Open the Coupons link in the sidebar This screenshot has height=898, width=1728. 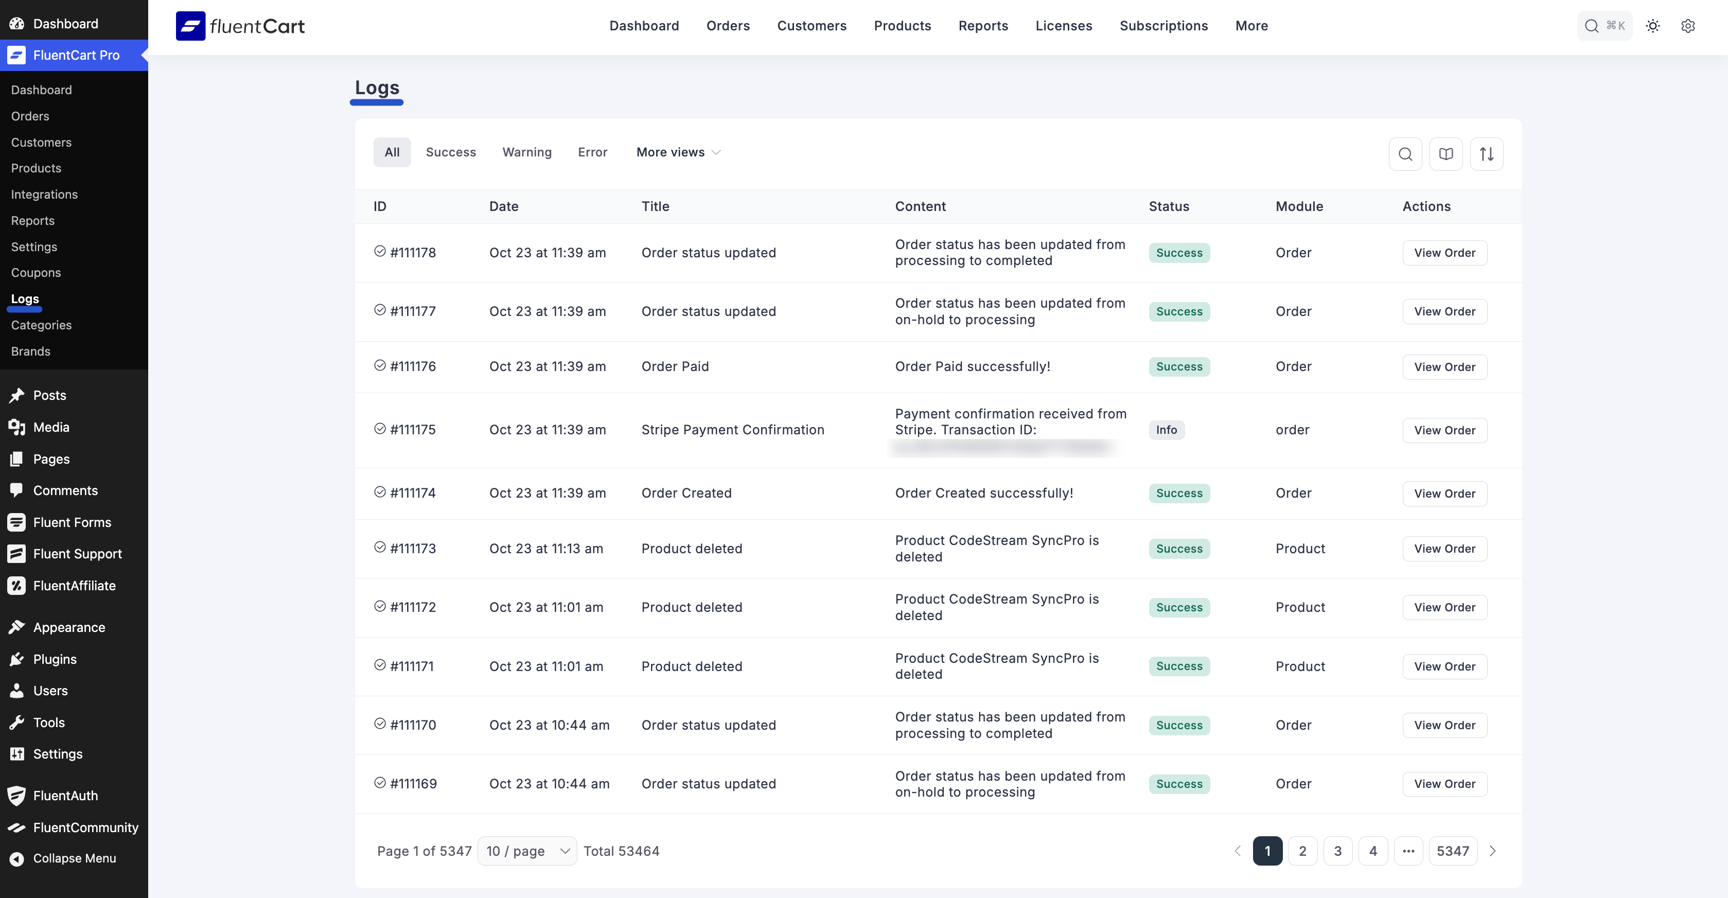click(36, 272)
